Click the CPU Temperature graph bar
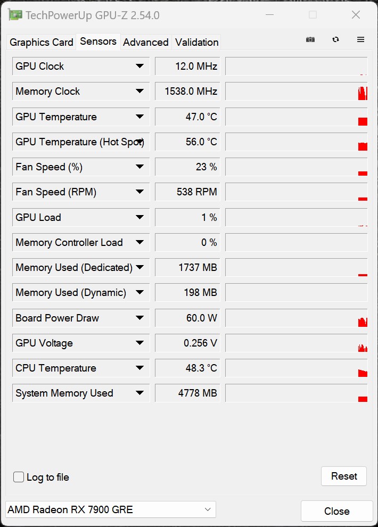This screenshot has height=527, width=378. [x=296, y=368]
